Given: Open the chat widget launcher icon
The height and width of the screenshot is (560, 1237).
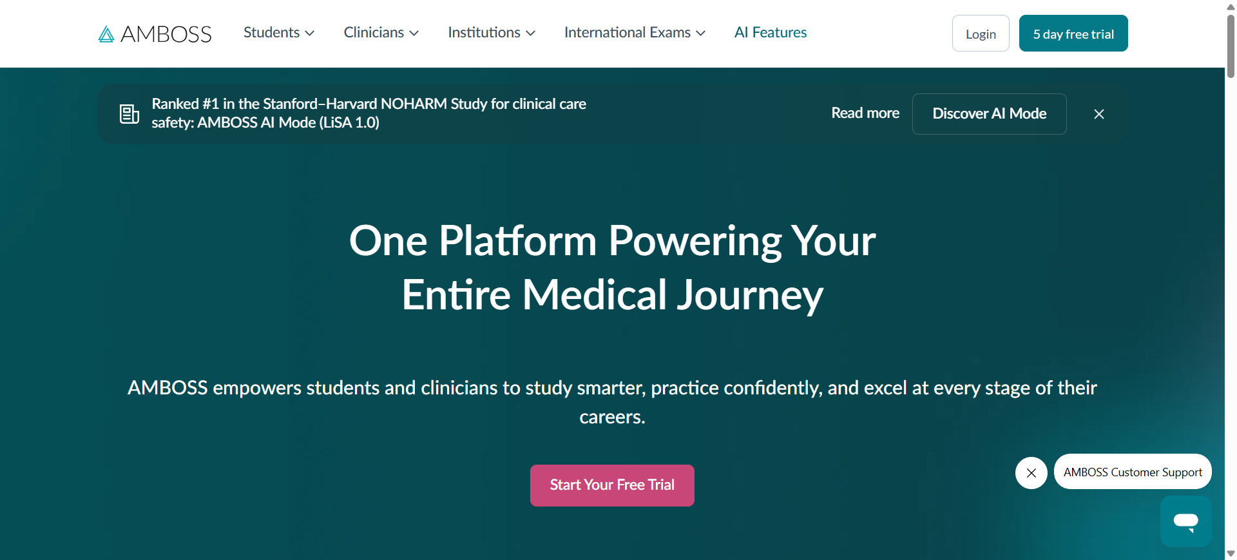Looking at the screenshot, I should point(1185,521).
